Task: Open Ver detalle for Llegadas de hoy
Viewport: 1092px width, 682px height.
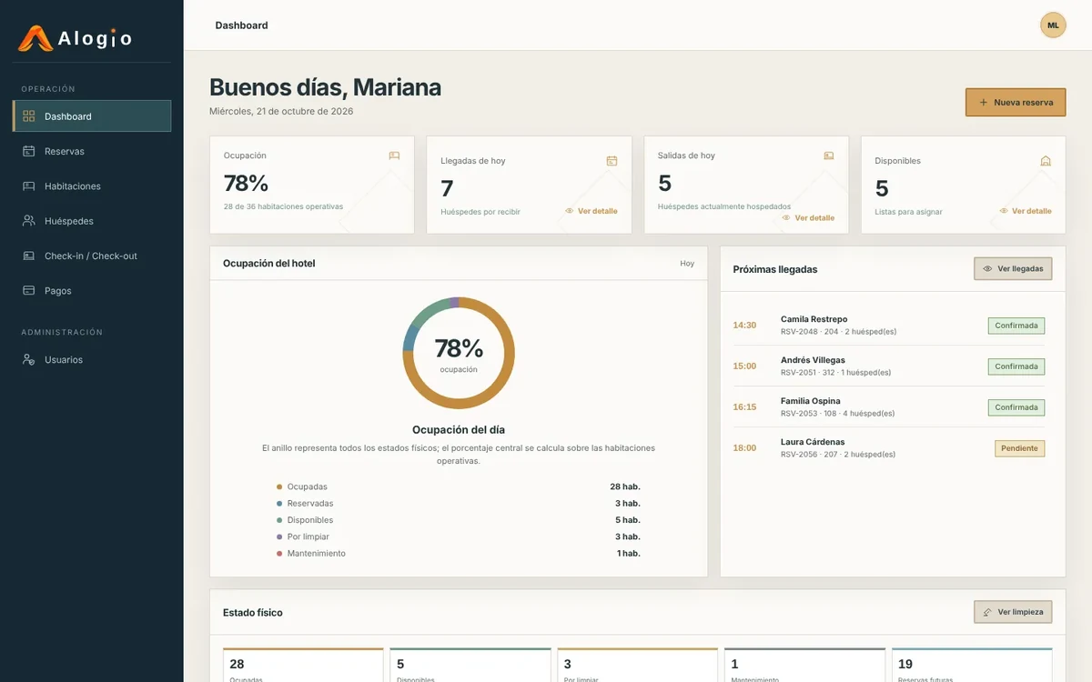Action: pos(591,211)
